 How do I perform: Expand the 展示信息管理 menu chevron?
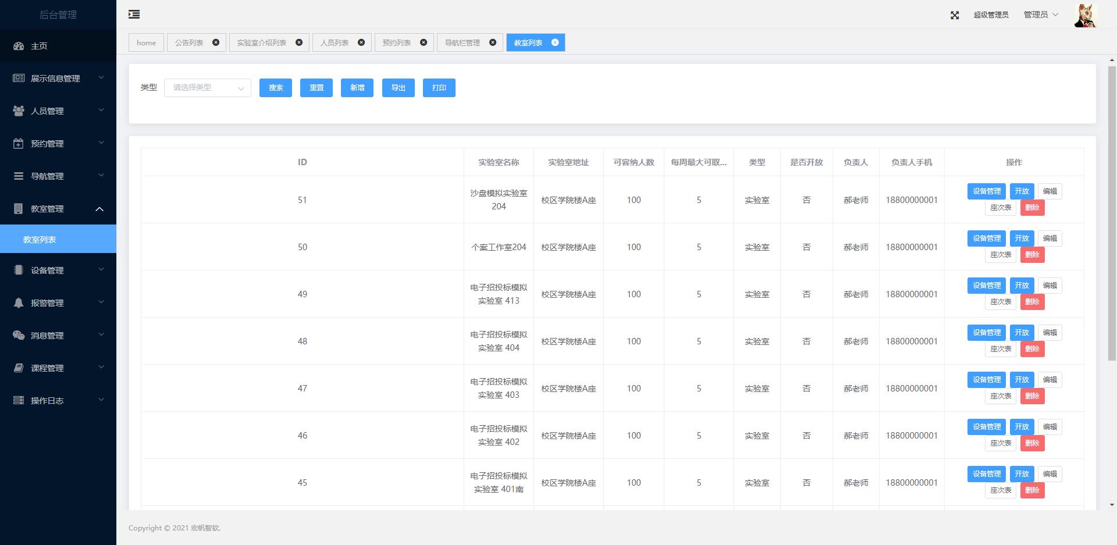(101, 77)
